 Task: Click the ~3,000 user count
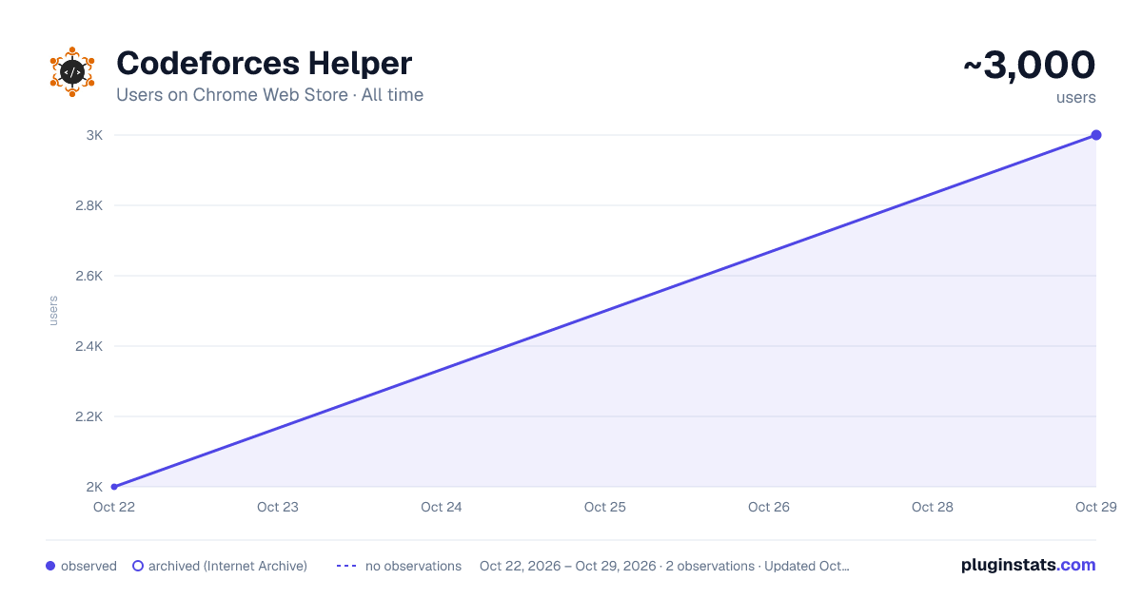1030,65
